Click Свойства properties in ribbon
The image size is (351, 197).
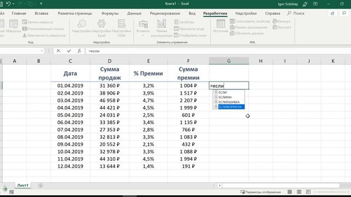(x=184, y=22)
